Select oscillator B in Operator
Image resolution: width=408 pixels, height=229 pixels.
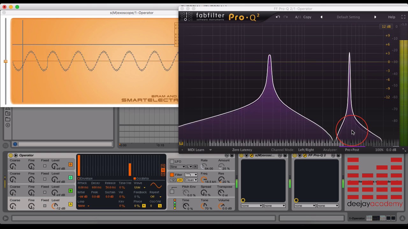(70, 191)
